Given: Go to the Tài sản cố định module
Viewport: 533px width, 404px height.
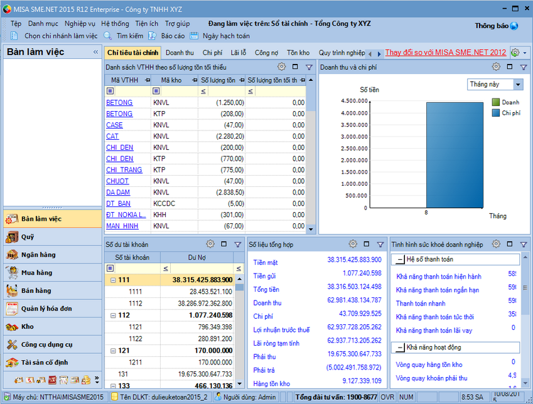Looking at the screenshot, I should pos(53,362).
